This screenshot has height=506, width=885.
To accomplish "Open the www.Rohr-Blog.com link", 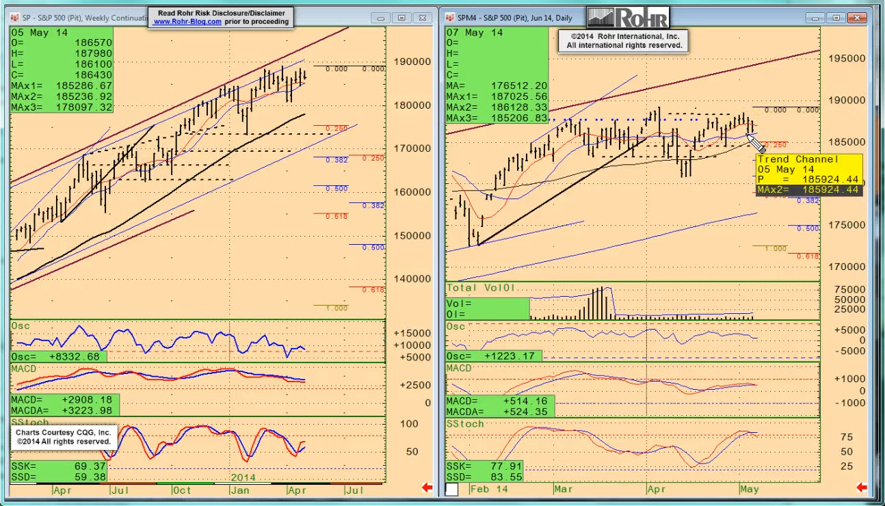I will (187, 22).
